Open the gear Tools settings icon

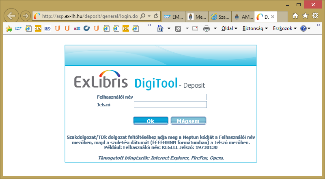pyautogui.click(x=315, y=16)
